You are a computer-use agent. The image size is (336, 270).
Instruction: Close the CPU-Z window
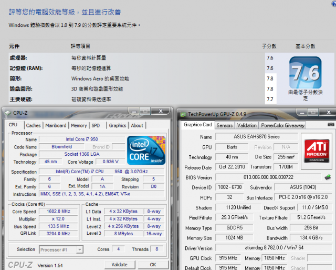click(x=161, y=111)
